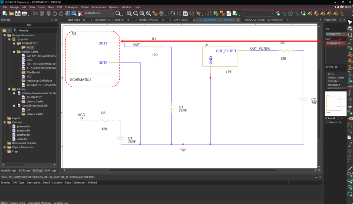Click the part preview thumbnail
Viewport: 353px width, 204px height.
[336, 103]
